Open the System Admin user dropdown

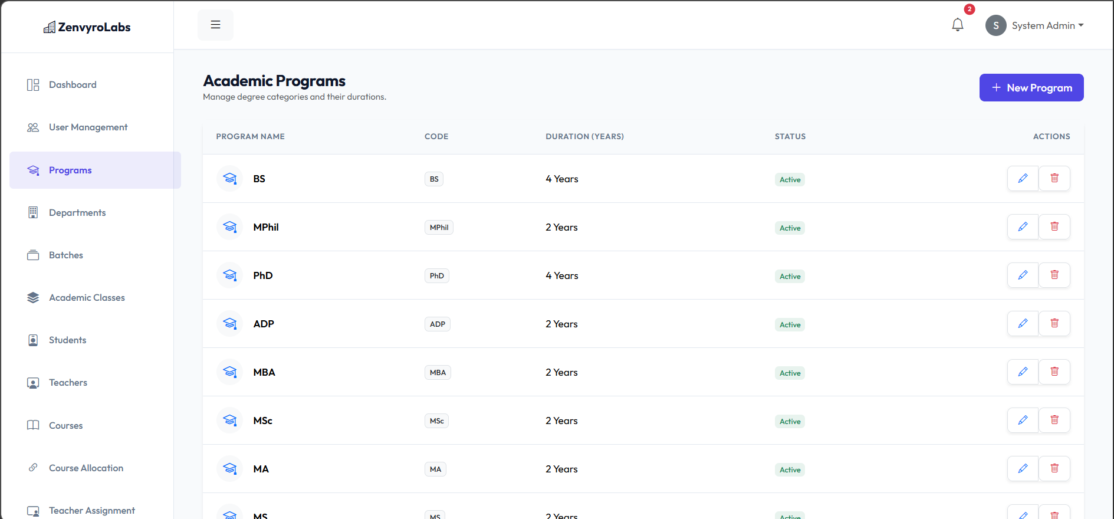pyautogui.click(x=1035, y=25)
